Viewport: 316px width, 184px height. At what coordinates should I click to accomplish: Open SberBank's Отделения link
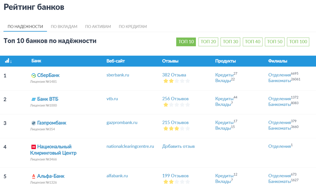pos(280,75)
